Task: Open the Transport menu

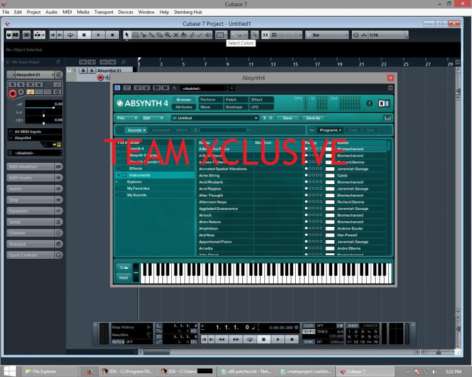Action: (104, 12)
